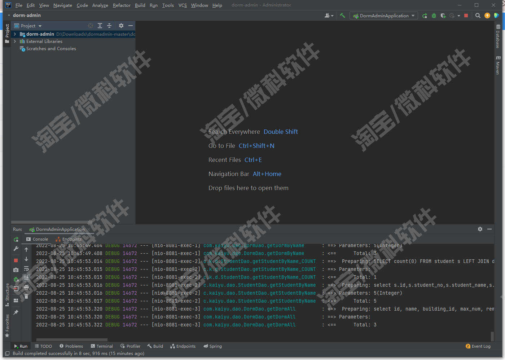505x360 pixels.
Task: Click the Build project hammer icon
Action: (x=342, y=16)
